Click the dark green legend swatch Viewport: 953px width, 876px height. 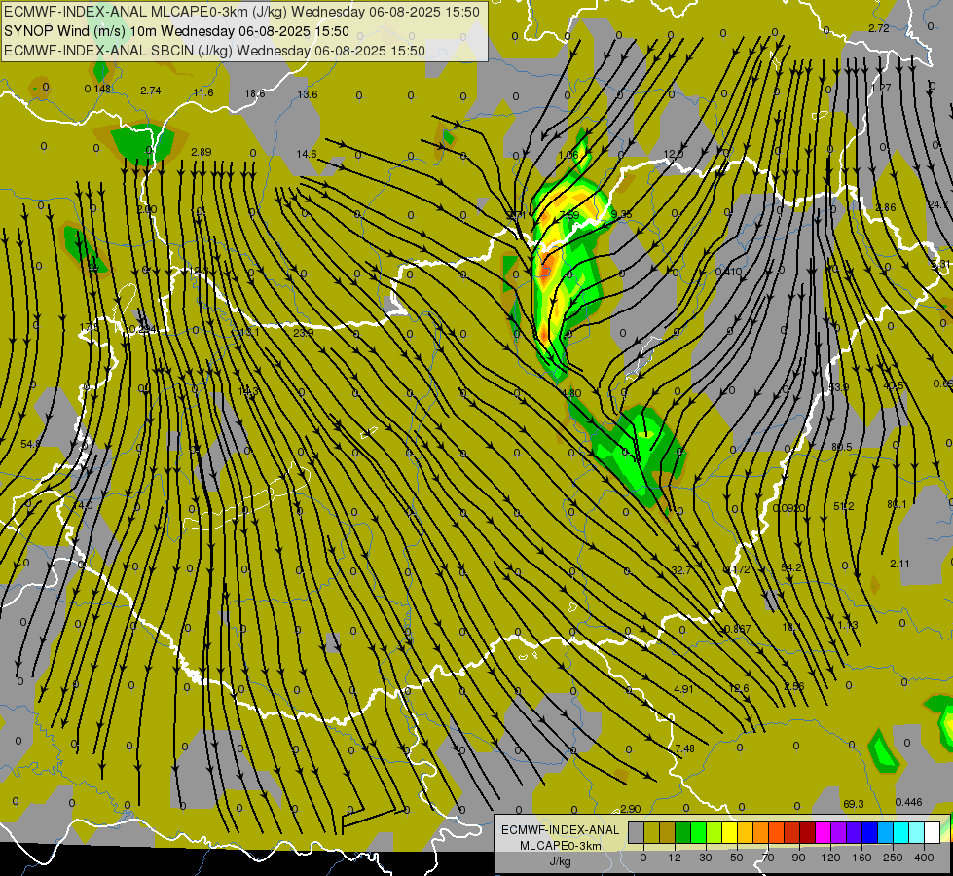tap(683, 832)
